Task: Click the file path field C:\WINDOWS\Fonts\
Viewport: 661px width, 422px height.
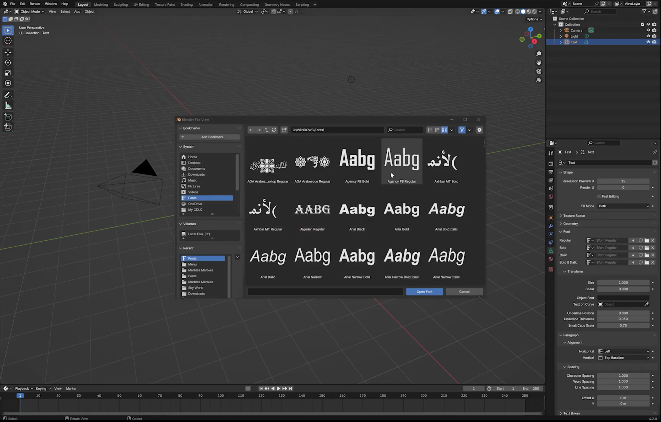Action: pyautogui.click(x=337, y=130)
